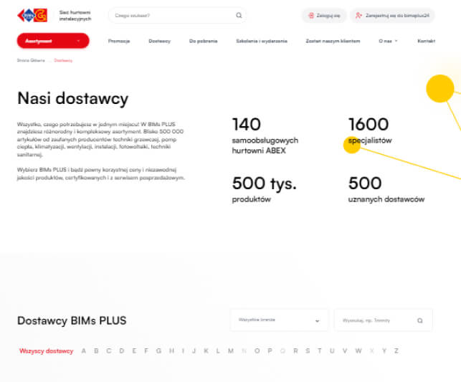Click the 'Dostawcy BIMs PLUS' heading
This screenshot has height=382, width=461.
72,320
